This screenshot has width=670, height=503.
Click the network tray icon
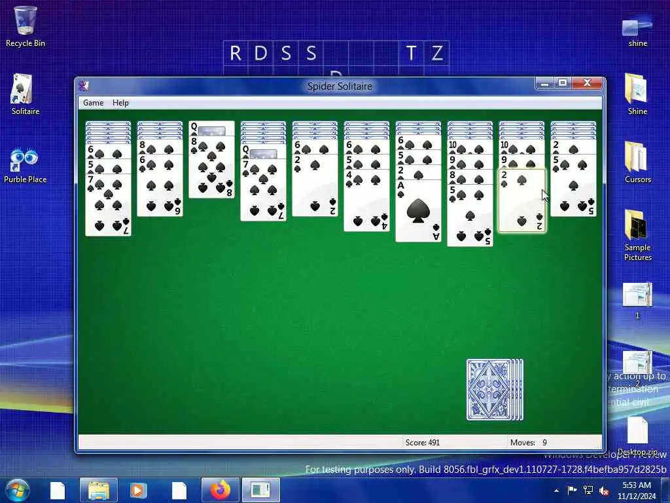[x=588, y=490]
